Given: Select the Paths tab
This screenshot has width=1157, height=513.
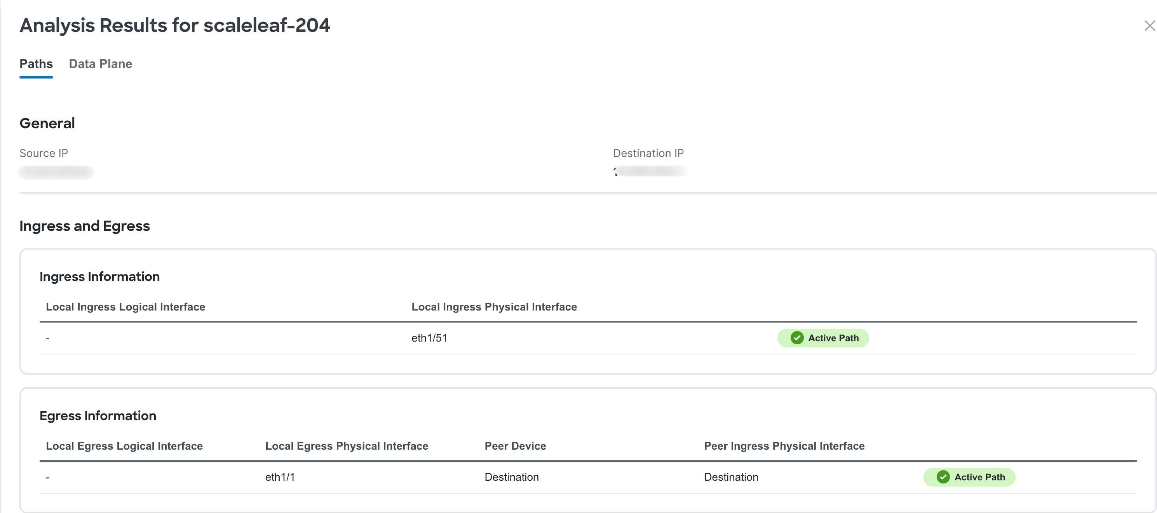Looking at the screenshot, I should pyautogui.click(x=36, y=64).
